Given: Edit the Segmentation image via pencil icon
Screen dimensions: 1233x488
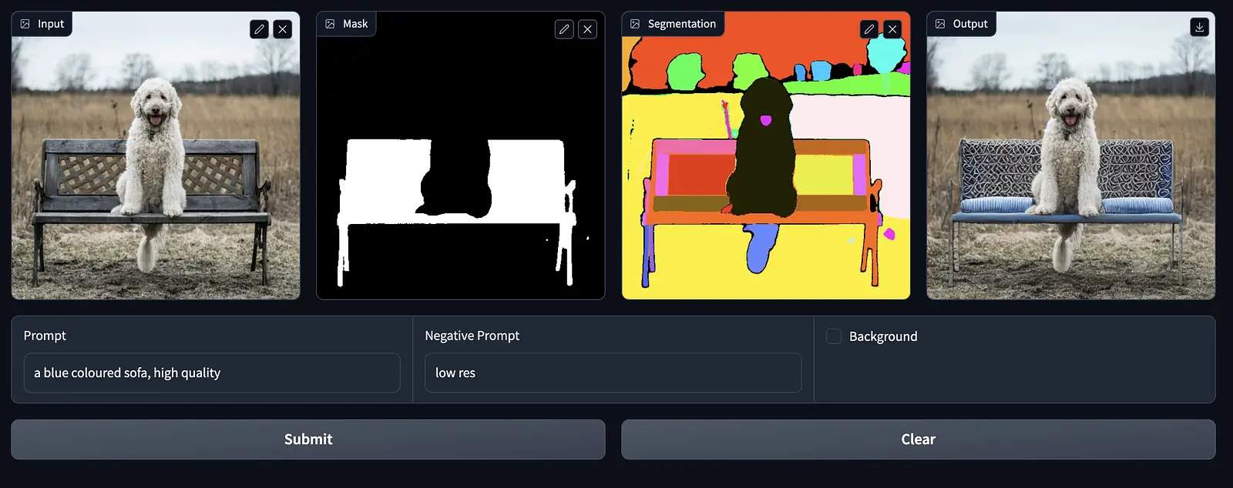Looking at the screenshot, I should [x=869, y=30].
